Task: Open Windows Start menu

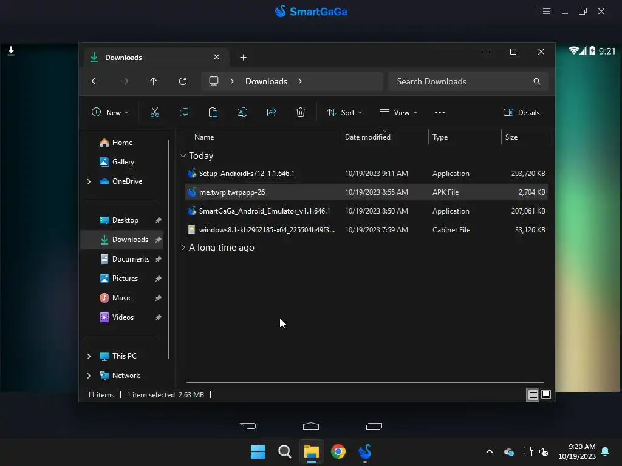Action: tap(258, 451)
